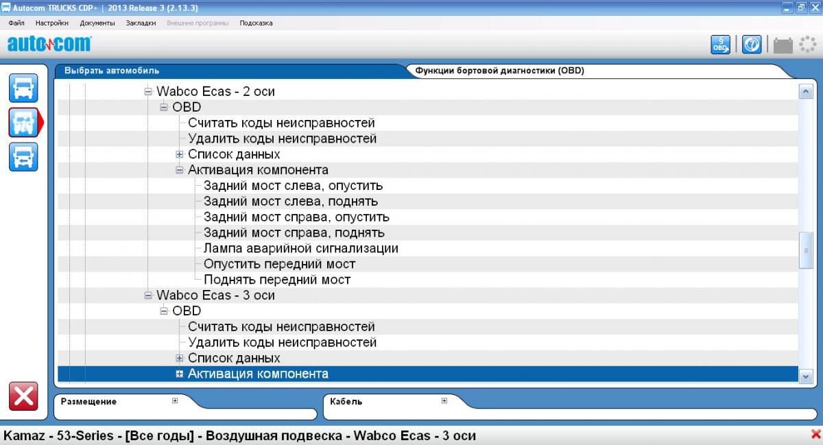823x445 pixels.
Task: Expand the Размещение panel
Action: [x=175, y=401]
